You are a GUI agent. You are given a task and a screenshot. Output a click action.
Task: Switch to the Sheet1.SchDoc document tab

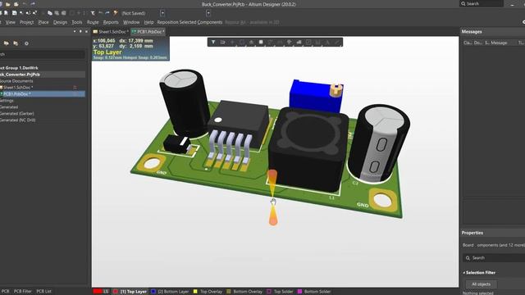[111, 31]
